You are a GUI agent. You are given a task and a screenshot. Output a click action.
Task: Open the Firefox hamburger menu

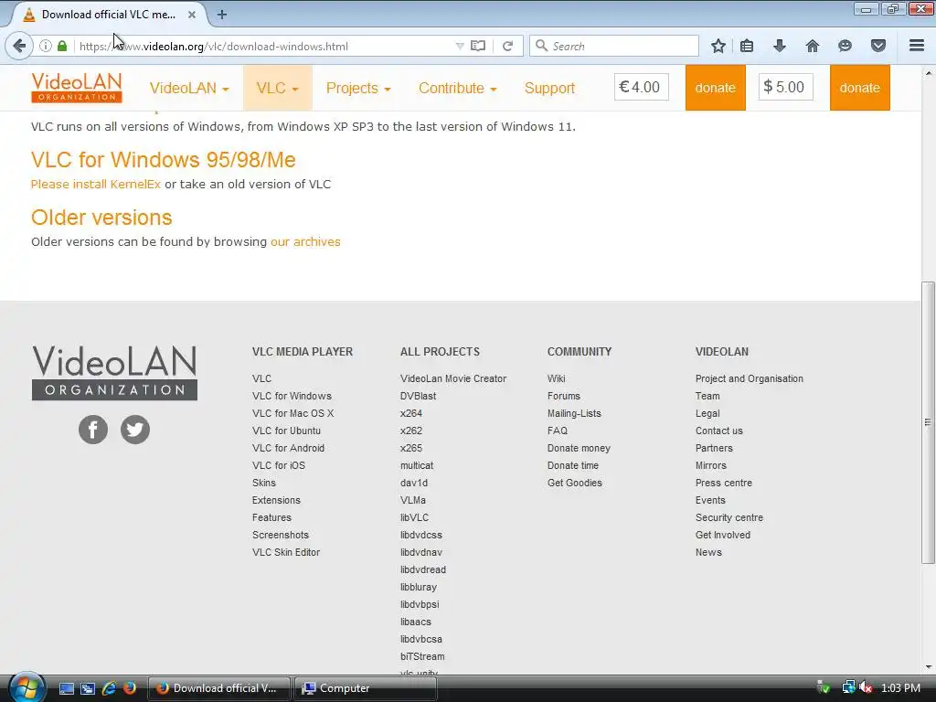pos(917,46)
